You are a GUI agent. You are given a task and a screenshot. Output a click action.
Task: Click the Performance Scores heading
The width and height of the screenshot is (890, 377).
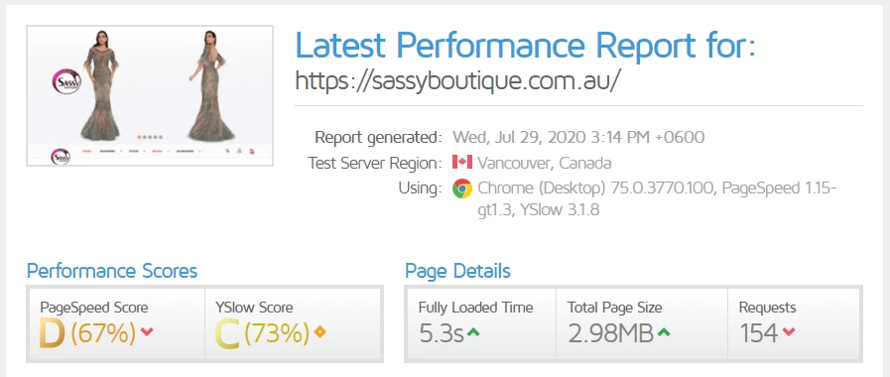click(112, 271)
